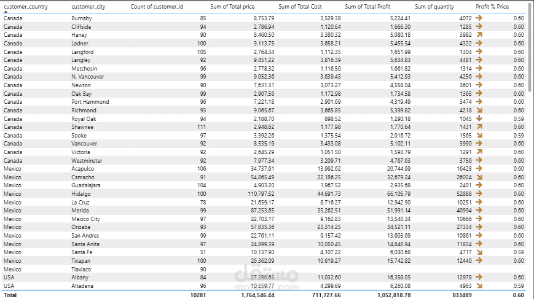Click the down-right arrow in Sooke row
The width and height of the screenshot is (534, 299).
click(479, 136)
